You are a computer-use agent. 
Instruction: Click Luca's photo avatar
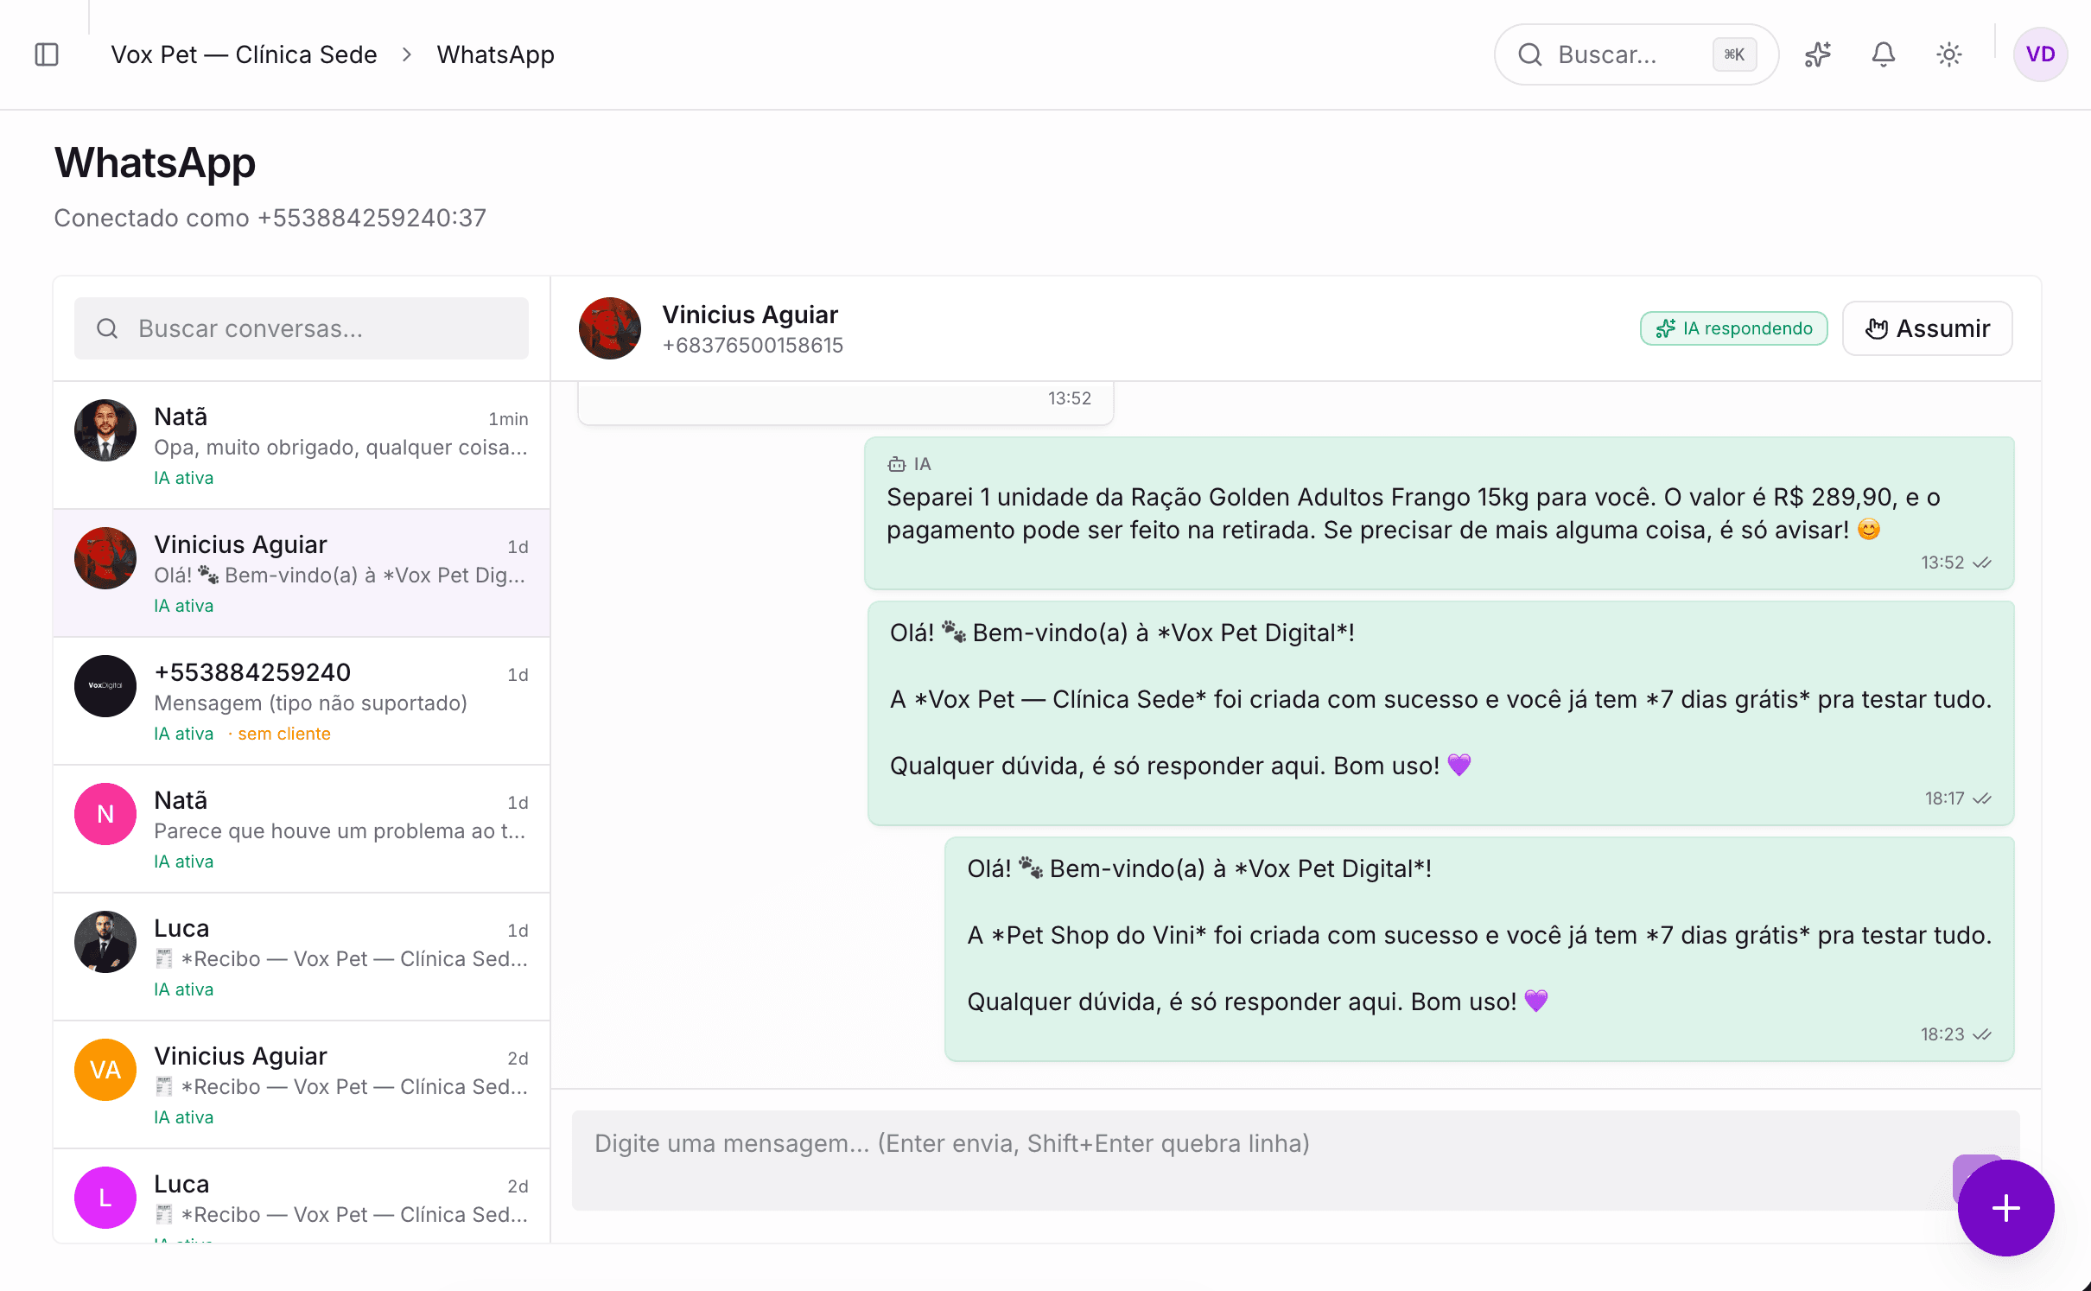point(105,942)
